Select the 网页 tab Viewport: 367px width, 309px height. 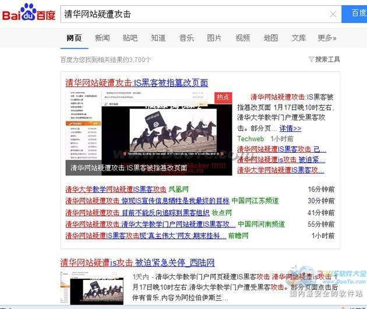[x=74, y=38]
